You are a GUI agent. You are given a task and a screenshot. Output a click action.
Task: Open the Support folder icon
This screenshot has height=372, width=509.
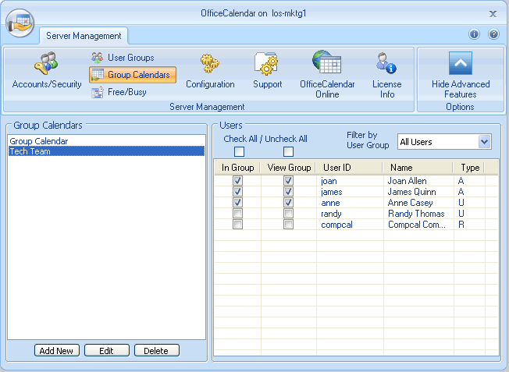267,64
